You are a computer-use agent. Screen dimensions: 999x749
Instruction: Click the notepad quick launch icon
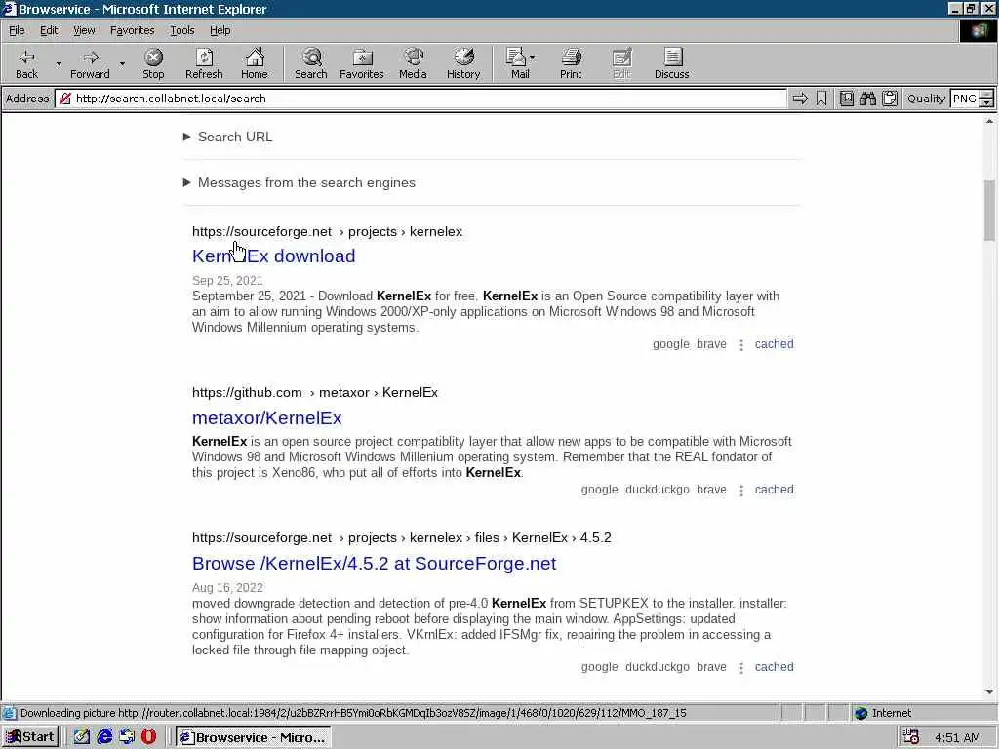tap(82, 737)
